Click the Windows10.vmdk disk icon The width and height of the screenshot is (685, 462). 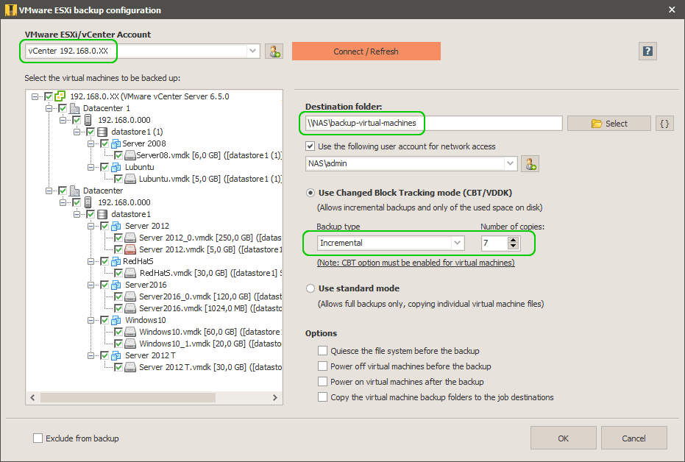[129, 332]
